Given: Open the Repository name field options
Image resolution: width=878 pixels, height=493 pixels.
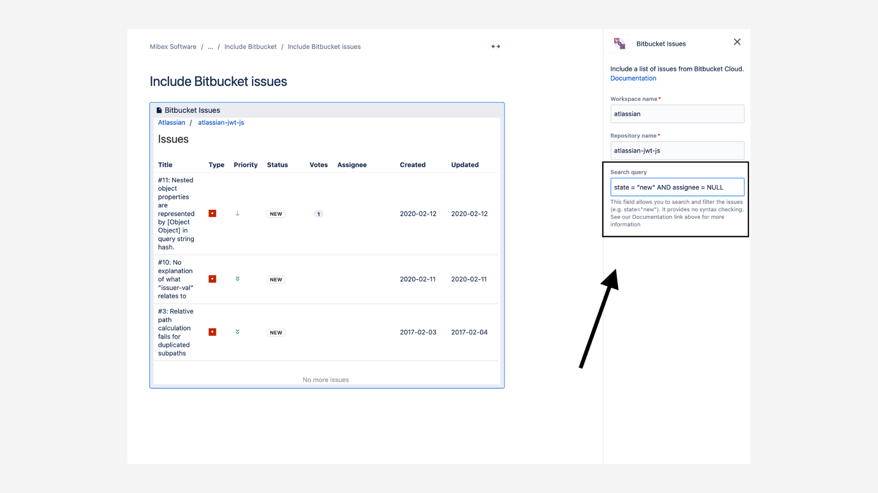Looking at the screenshot, I should tap(677, 150).
